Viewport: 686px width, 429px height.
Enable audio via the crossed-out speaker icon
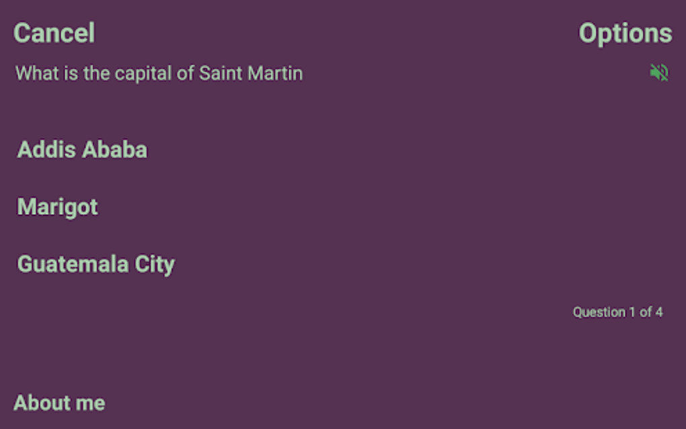659,73
